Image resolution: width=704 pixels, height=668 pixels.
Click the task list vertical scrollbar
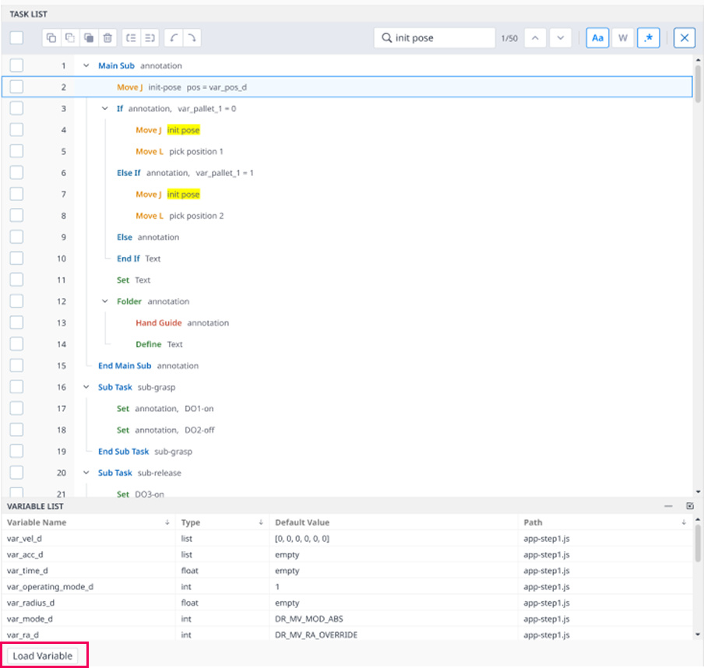[698, 84]
